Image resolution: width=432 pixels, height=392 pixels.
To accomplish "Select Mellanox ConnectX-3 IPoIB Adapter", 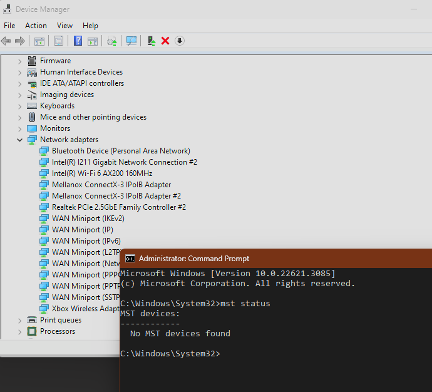I will coord(111,185).
